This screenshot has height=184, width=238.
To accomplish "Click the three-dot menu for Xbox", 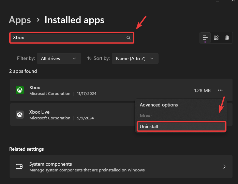I will (220, 90).
